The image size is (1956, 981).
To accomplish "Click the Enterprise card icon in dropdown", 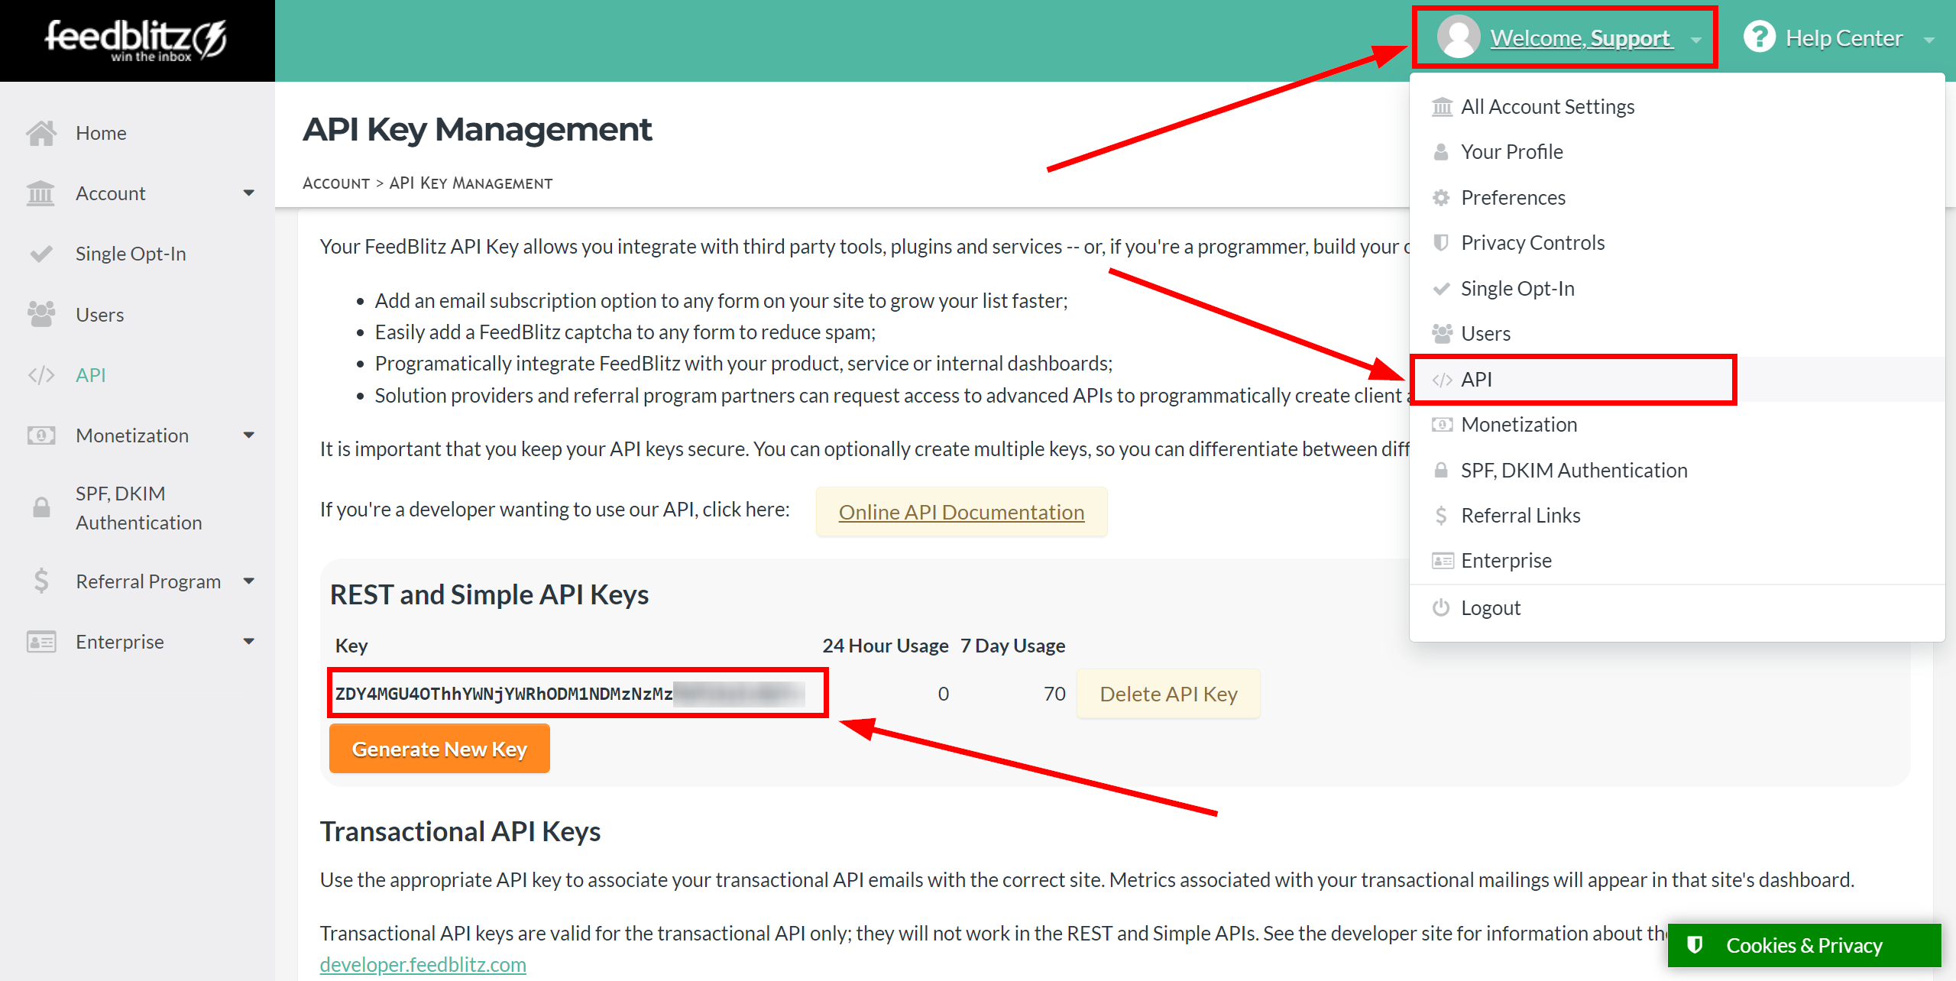I will point(1442,561).
